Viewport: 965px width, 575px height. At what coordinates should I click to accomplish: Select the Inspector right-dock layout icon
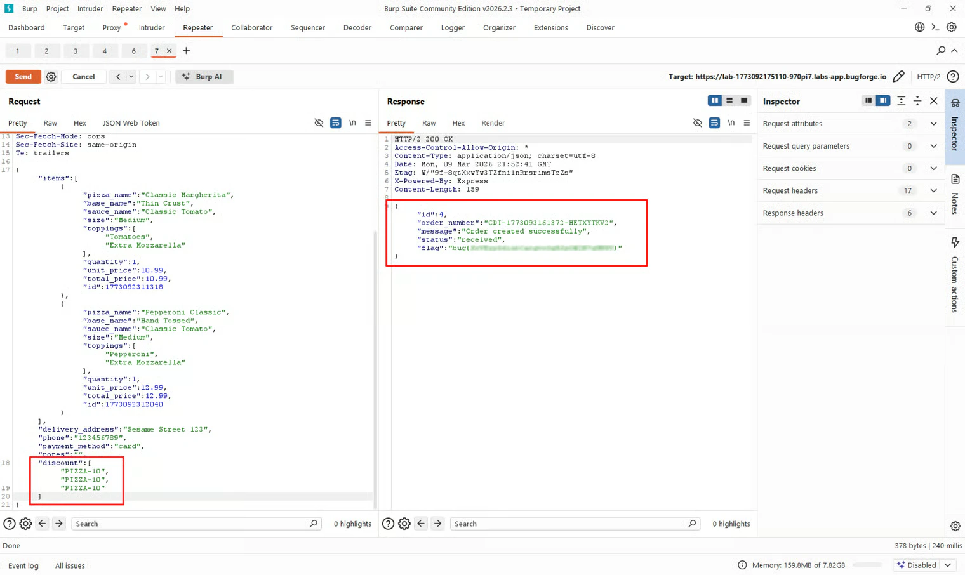click(x=883, y=100)
